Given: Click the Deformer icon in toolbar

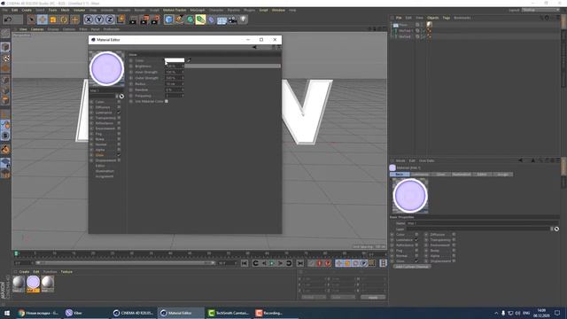Looking at the screenshot, I should [x=211, y=19].
